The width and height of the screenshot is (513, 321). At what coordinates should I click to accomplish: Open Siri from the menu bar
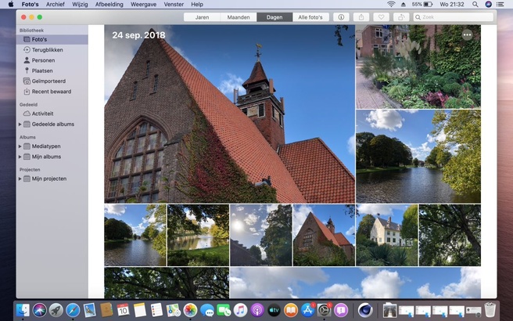(x=488, y=4)
